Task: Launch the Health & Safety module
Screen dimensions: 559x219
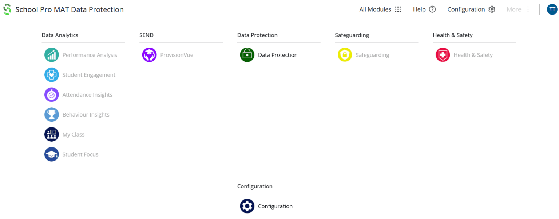Action: (x=443, y=55)
